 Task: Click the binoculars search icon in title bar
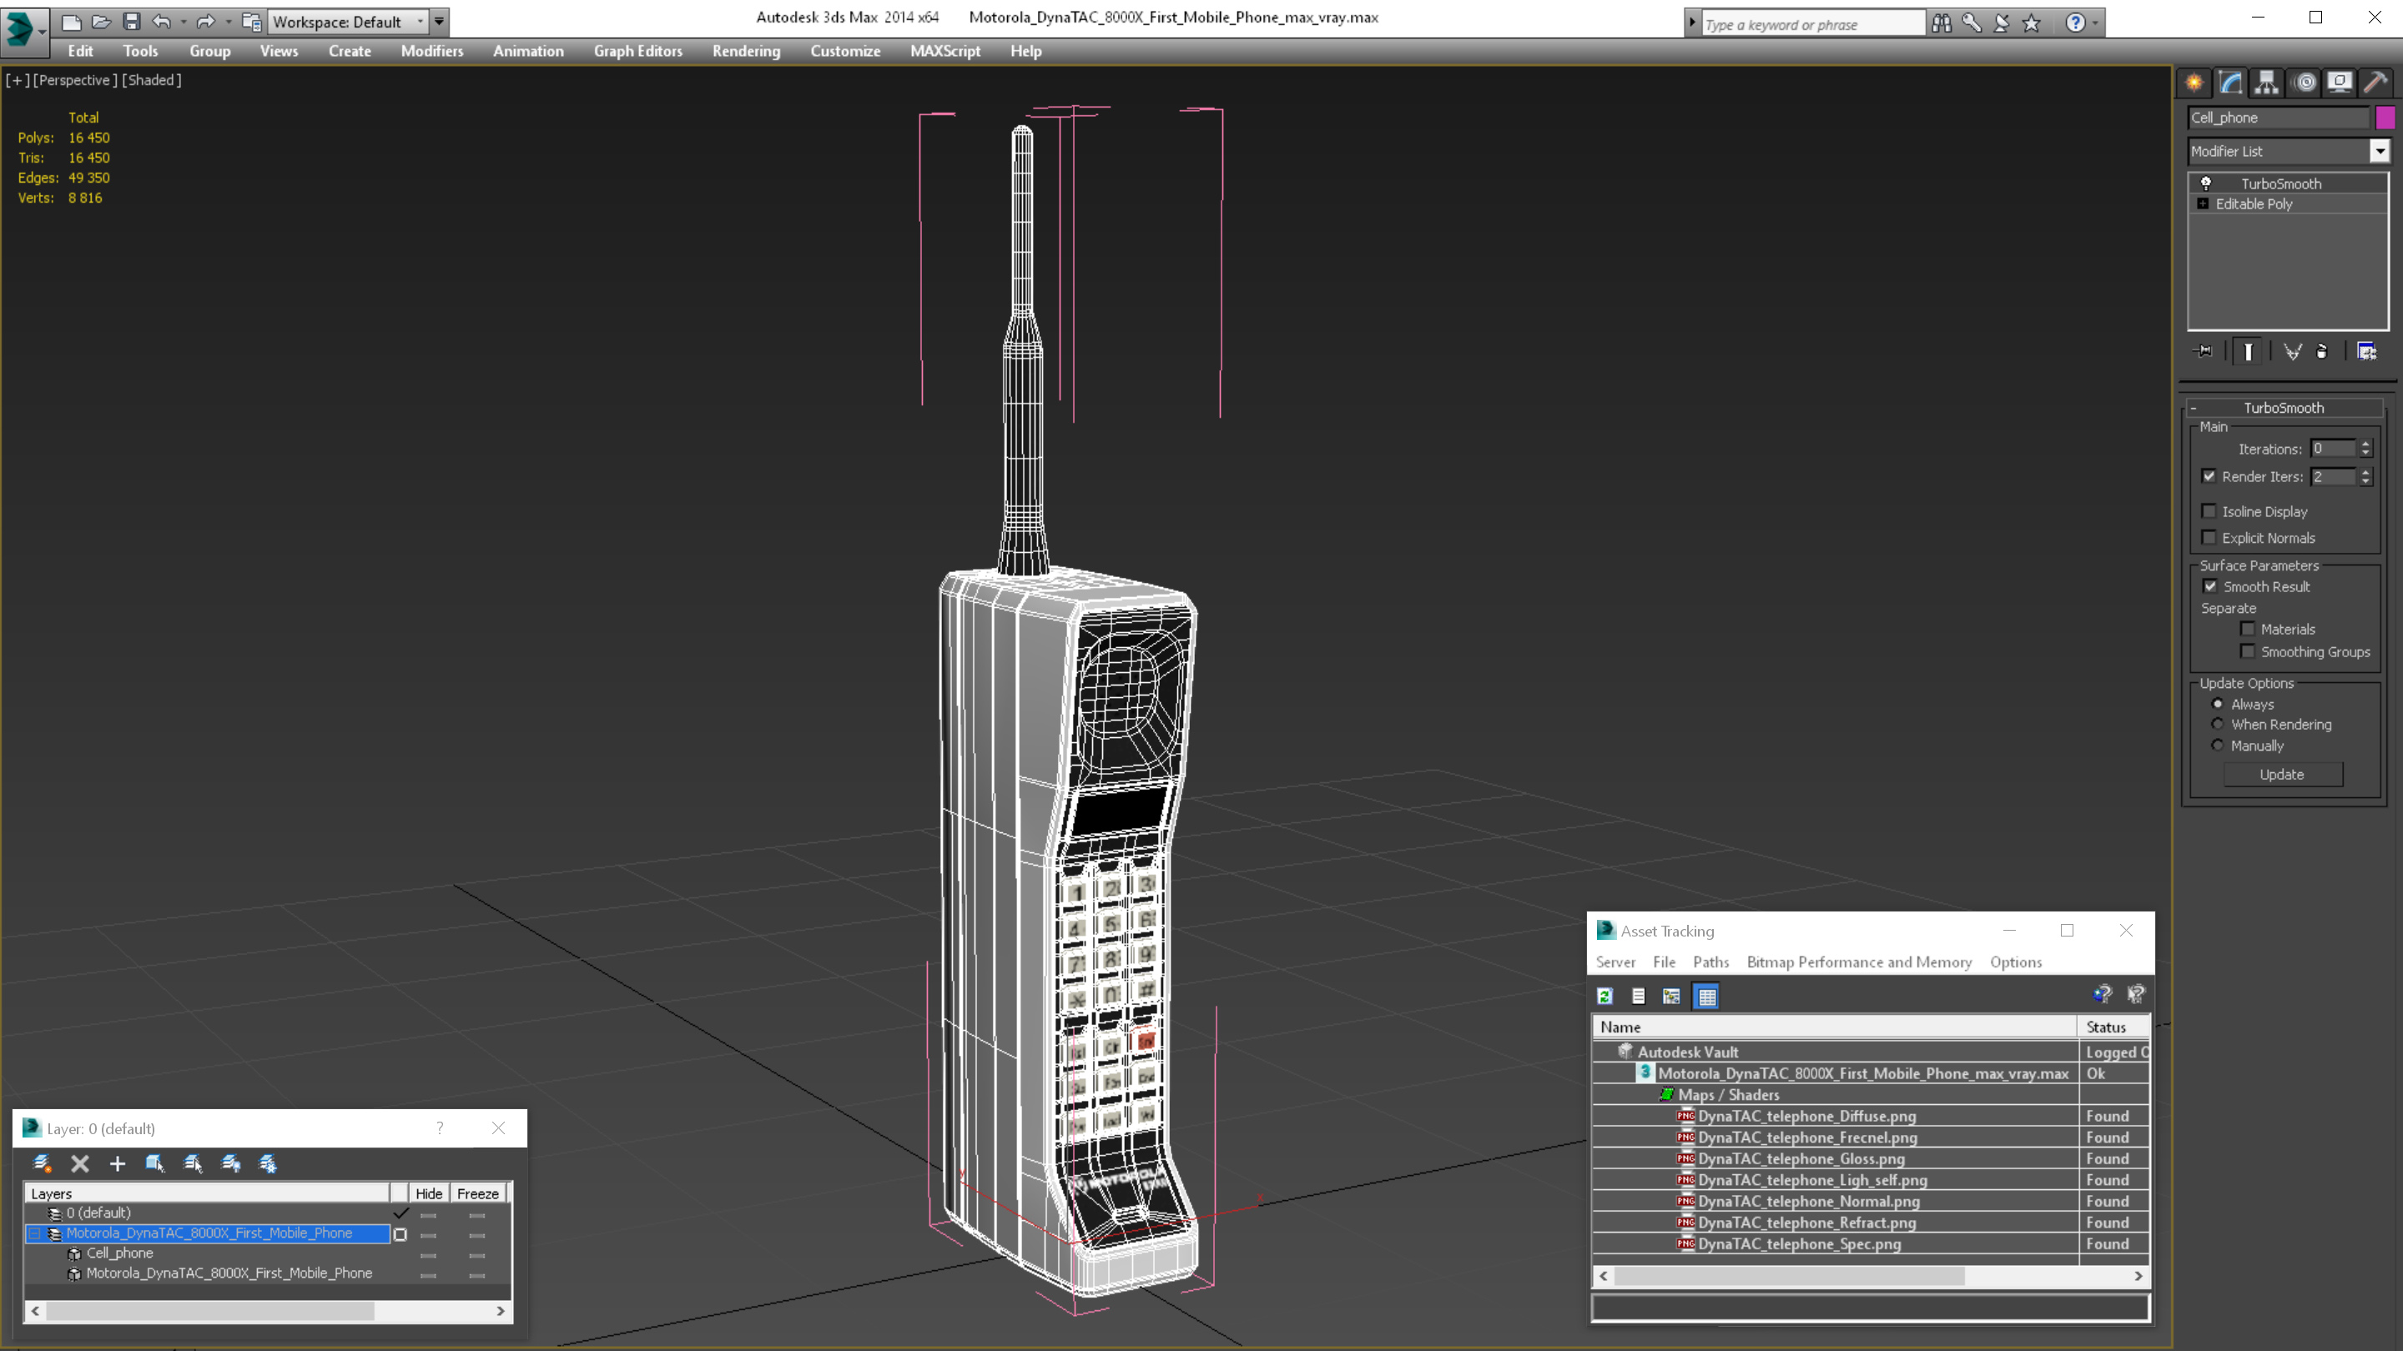click(1942, 23)
